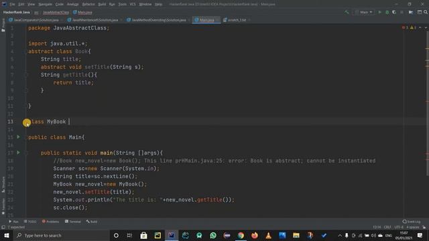This screenshot has width=429, height=241.
Task: Open the Problems tool window
Action: coord(50,222)
